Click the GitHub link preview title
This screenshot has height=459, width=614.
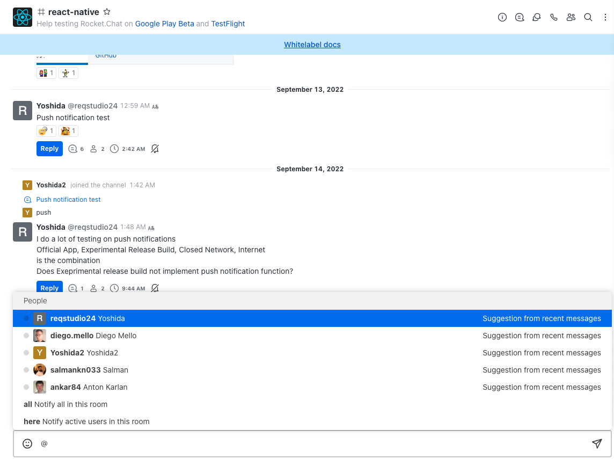coord(106,56)
